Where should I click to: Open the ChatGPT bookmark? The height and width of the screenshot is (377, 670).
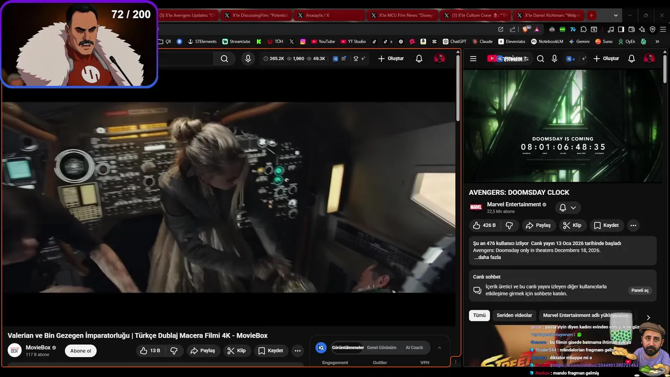pos(454,41)
